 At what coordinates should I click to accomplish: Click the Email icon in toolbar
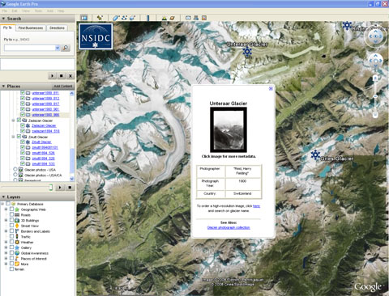[188, 18]
